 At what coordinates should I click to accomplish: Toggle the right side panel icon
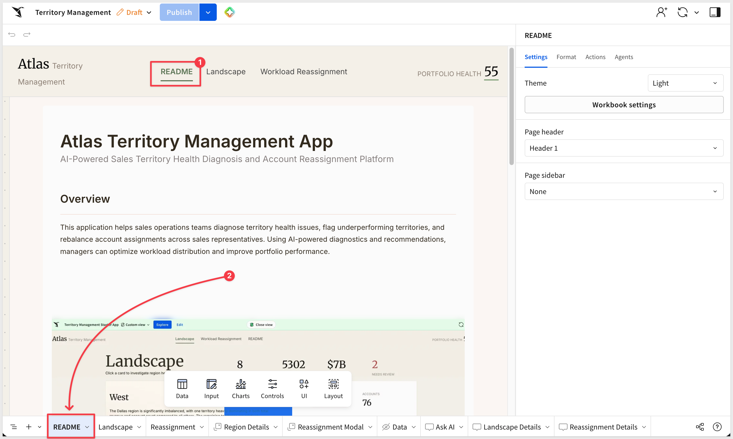715,12
